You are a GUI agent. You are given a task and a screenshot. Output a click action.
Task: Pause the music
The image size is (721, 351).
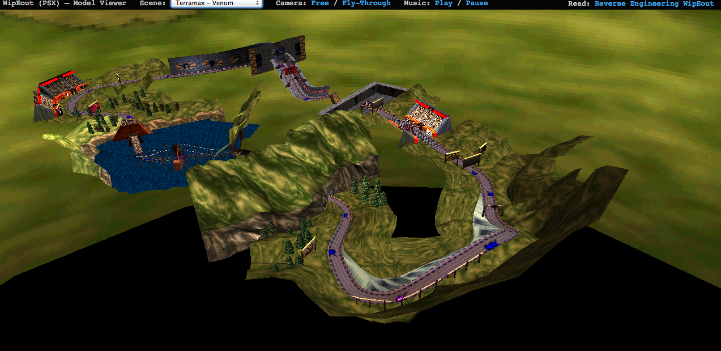click(476, 3)
